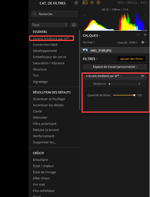Open Espace de travail personnalisé dropdown

tap(115, 67)
